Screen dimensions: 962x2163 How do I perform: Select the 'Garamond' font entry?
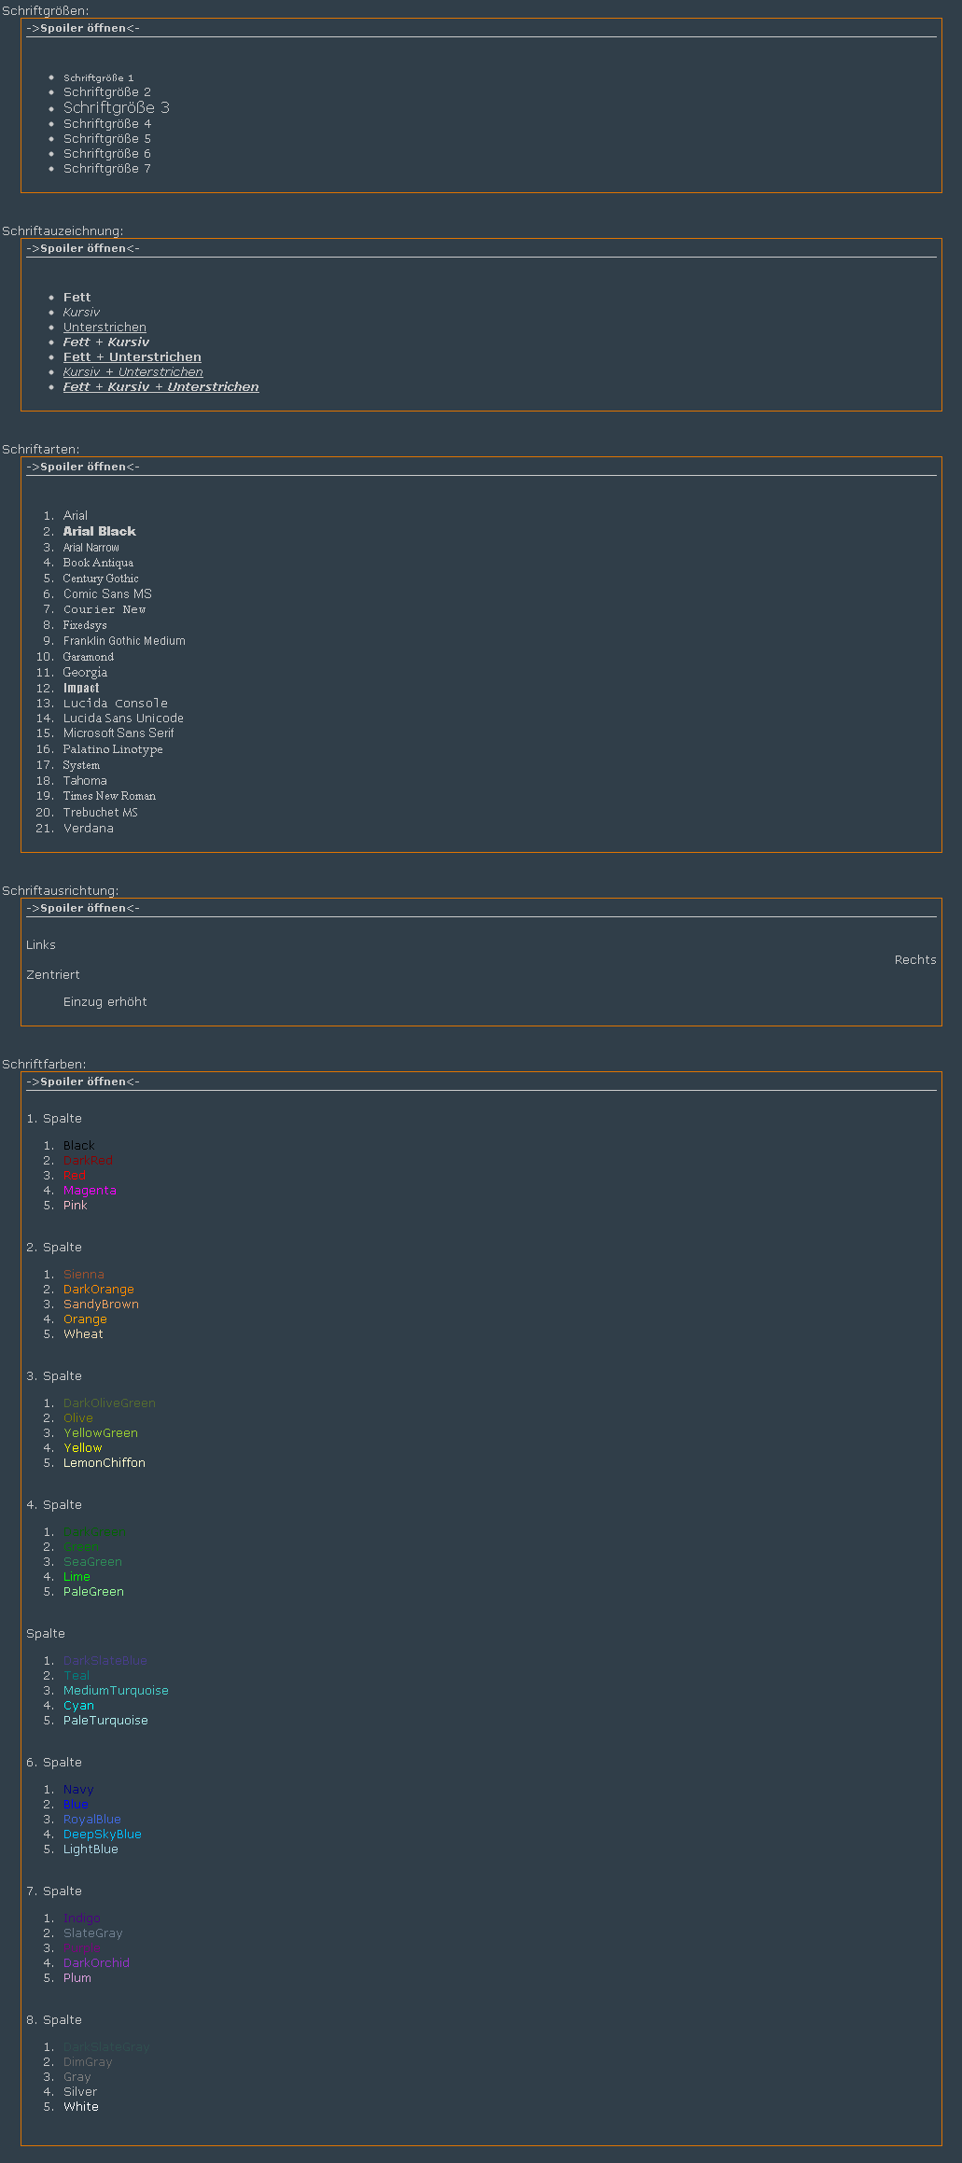[x=89, y=657]
